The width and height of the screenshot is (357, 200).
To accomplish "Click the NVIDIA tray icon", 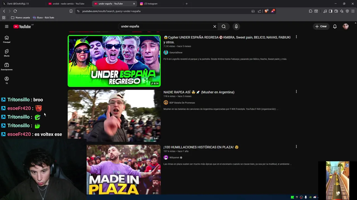I will 310,197.
